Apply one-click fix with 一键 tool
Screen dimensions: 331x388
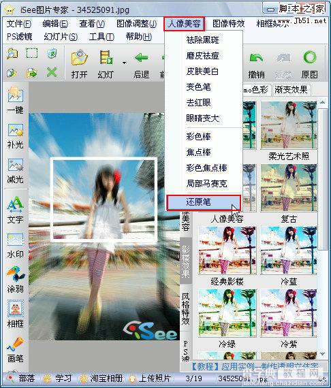tap(16, 100)
